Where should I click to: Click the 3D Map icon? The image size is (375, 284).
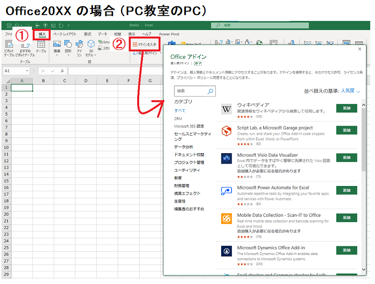point(291,43)
